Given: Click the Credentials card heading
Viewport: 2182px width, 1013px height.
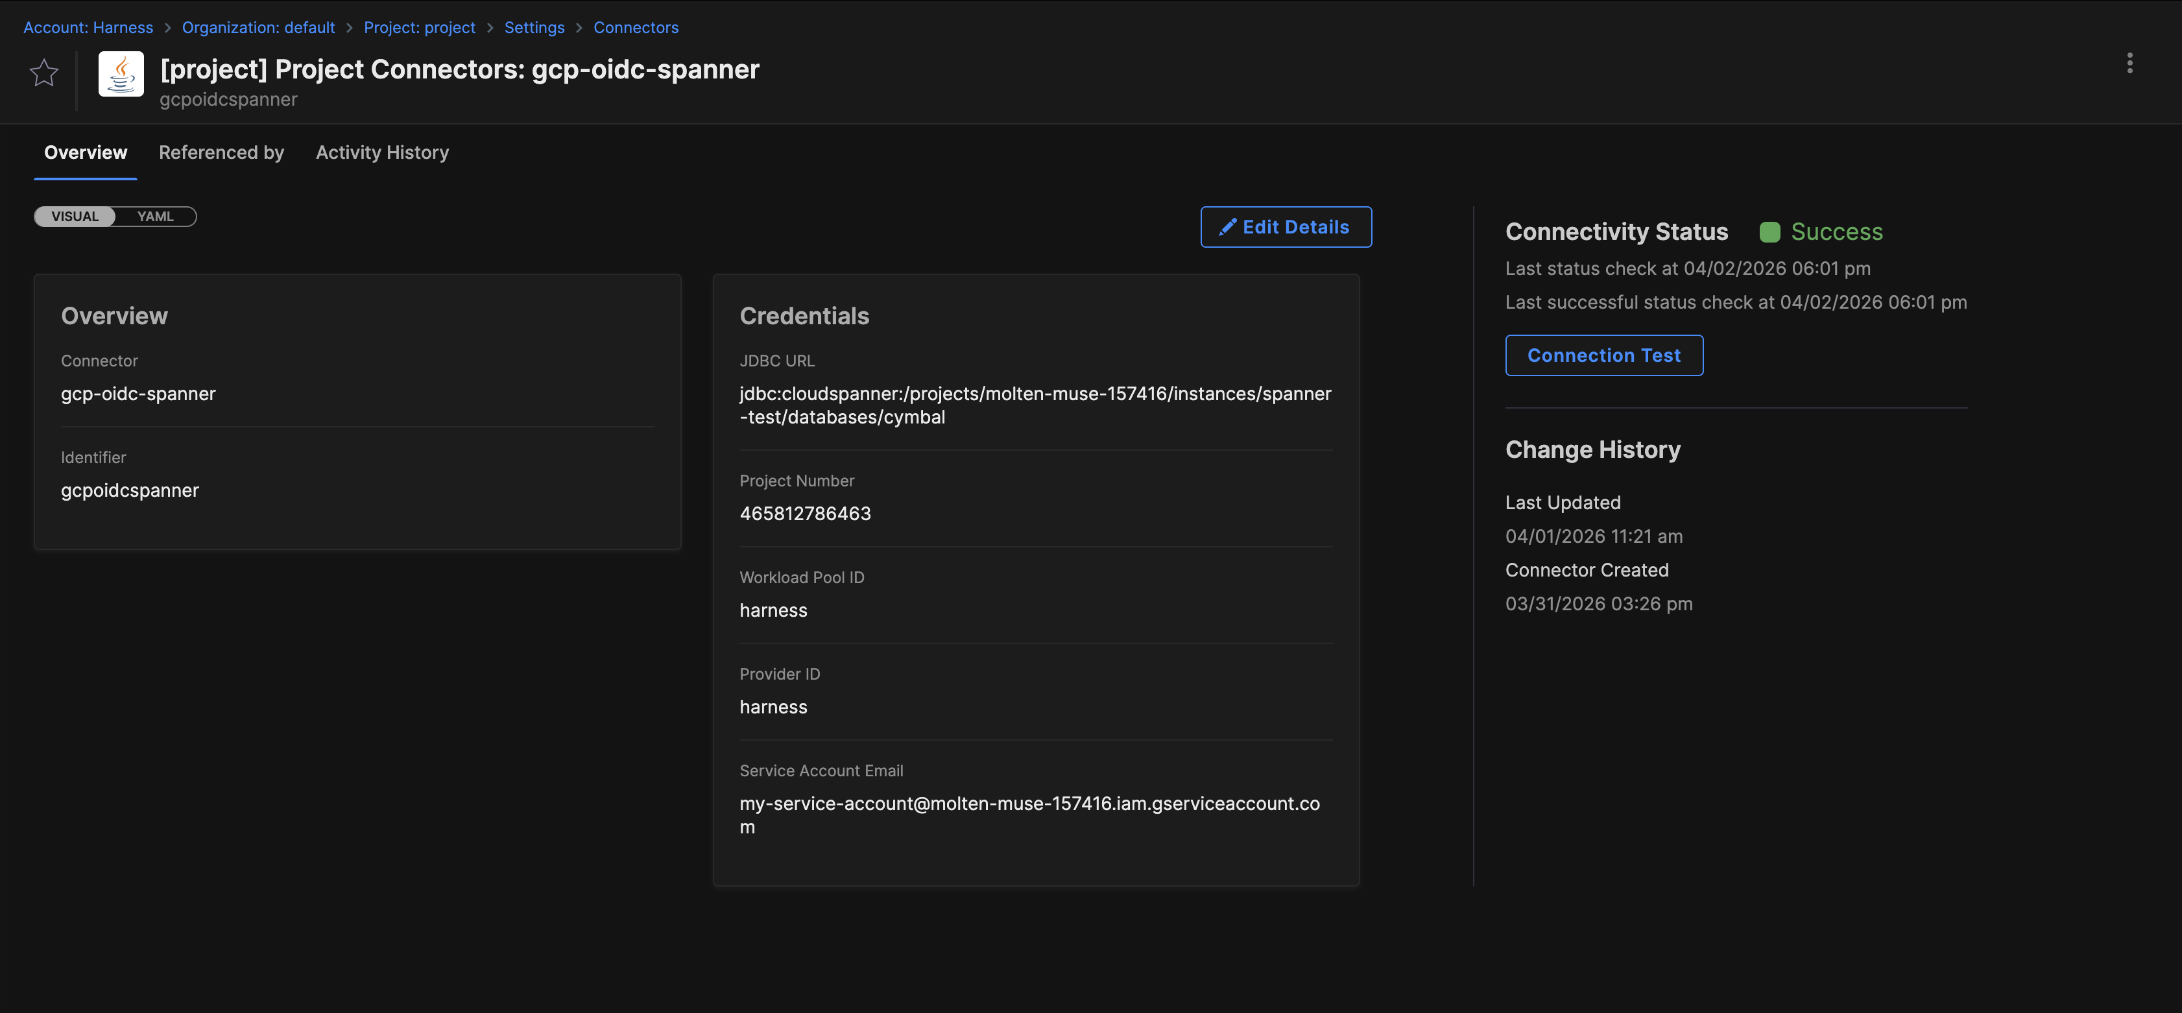Looking at the screenshot, I should point(804,316).
